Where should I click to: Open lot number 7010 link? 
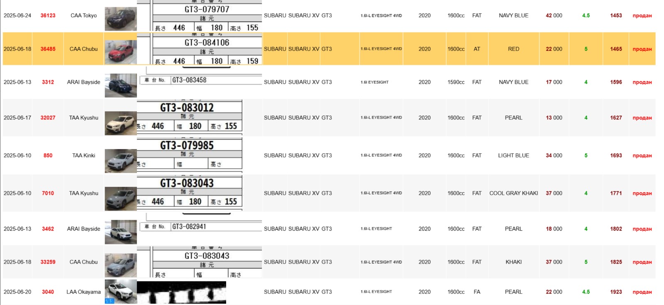[x=48, y=193]
